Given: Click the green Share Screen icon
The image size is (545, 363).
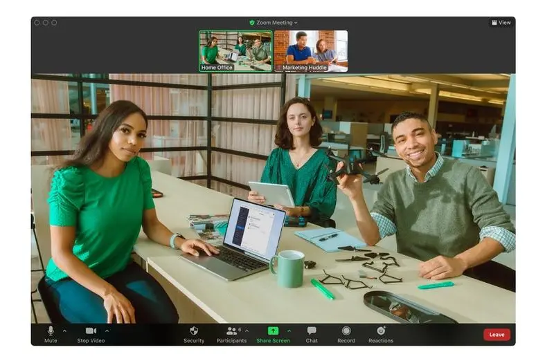Looking at the screenshot, I should click(x=273, y=331).
